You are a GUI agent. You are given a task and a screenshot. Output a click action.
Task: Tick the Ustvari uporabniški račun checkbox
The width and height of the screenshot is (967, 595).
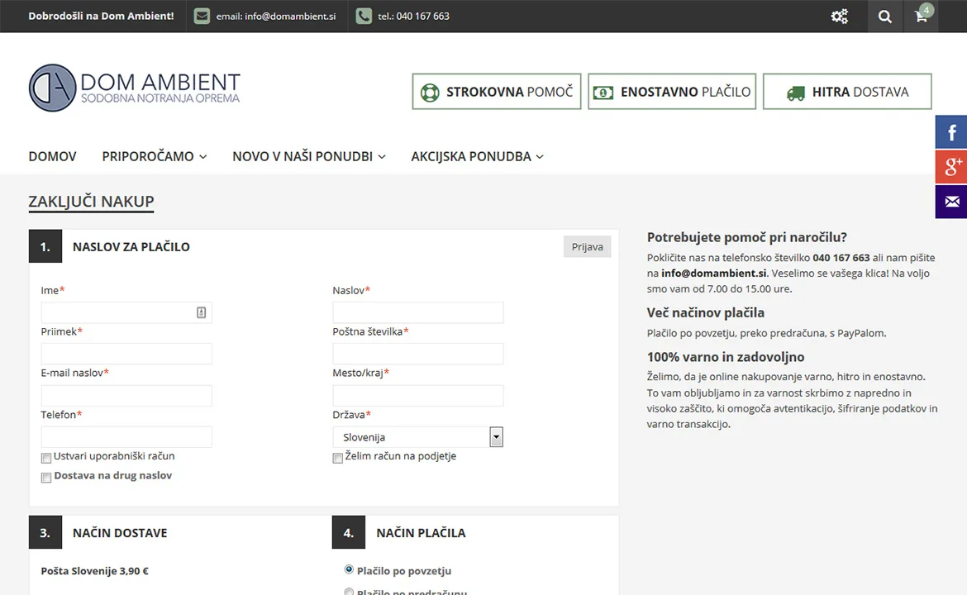(46, 458)
